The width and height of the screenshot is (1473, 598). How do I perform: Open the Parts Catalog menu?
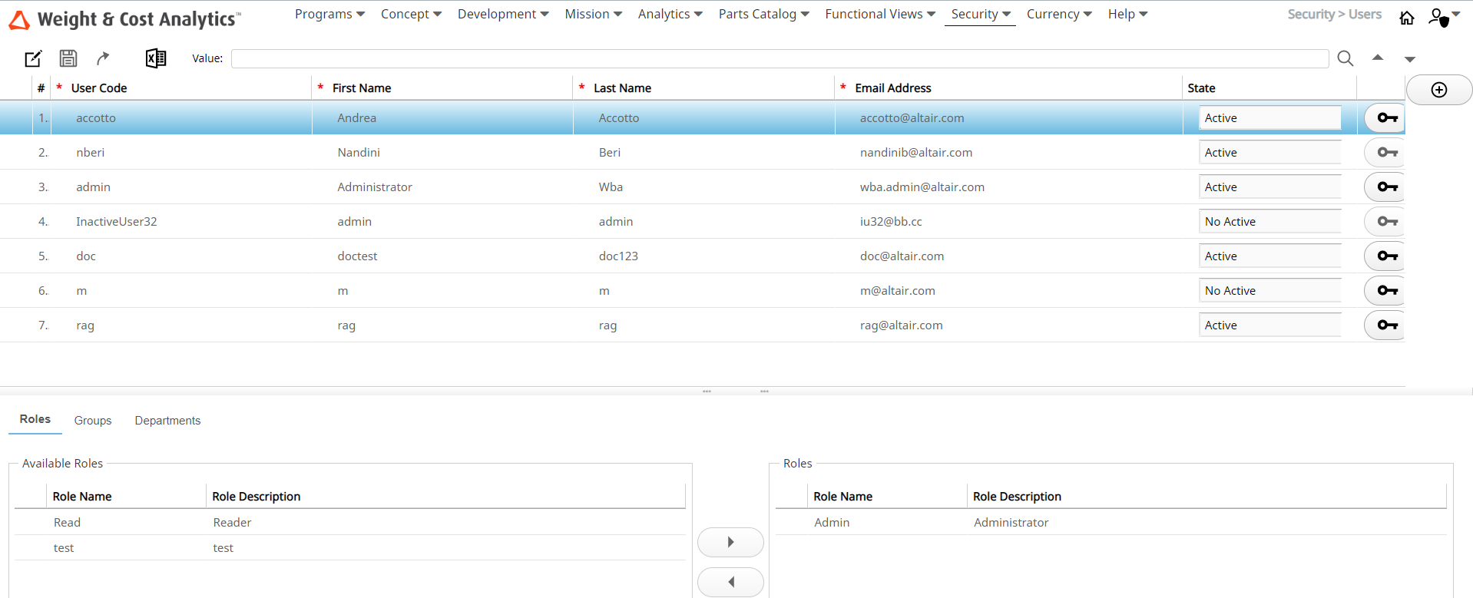click(763, 15)
